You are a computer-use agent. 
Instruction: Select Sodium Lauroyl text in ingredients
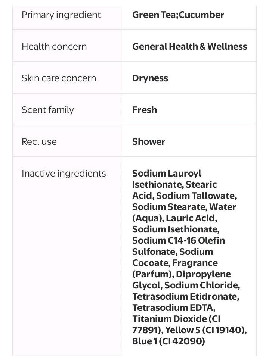coord(167,174)
